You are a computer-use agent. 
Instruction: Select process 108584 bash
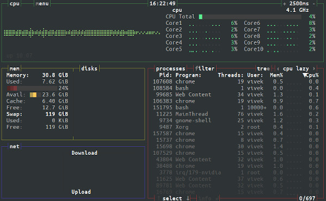pyautogui.click(x=236, y=88)
